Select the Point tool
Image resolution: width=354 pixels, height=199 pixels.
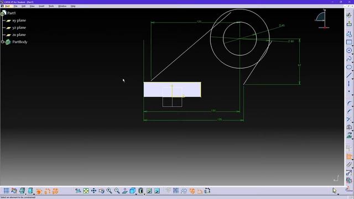(349, 91)
